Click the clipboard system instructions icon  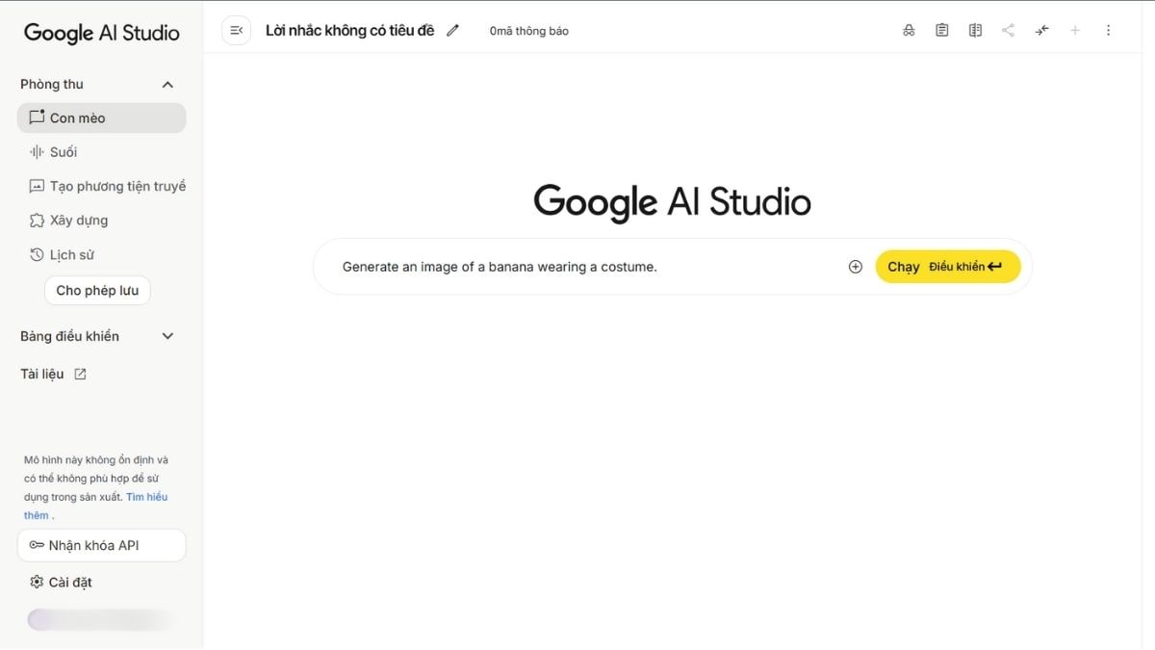tap(942, 31)
